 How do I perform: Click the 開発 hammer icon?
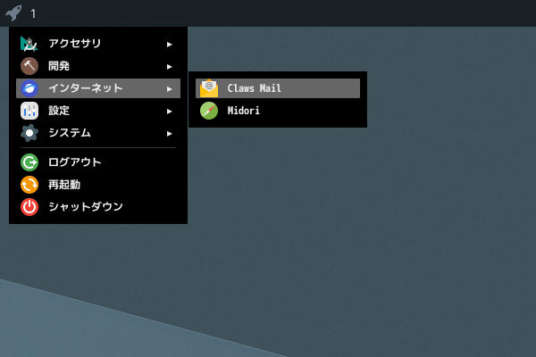[x=29, y=66]
